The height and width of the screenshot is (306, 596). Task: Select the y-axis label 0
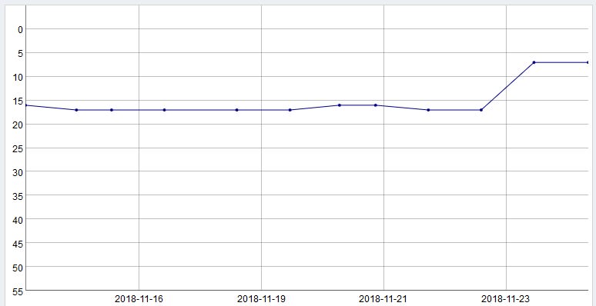click(21, 29)
